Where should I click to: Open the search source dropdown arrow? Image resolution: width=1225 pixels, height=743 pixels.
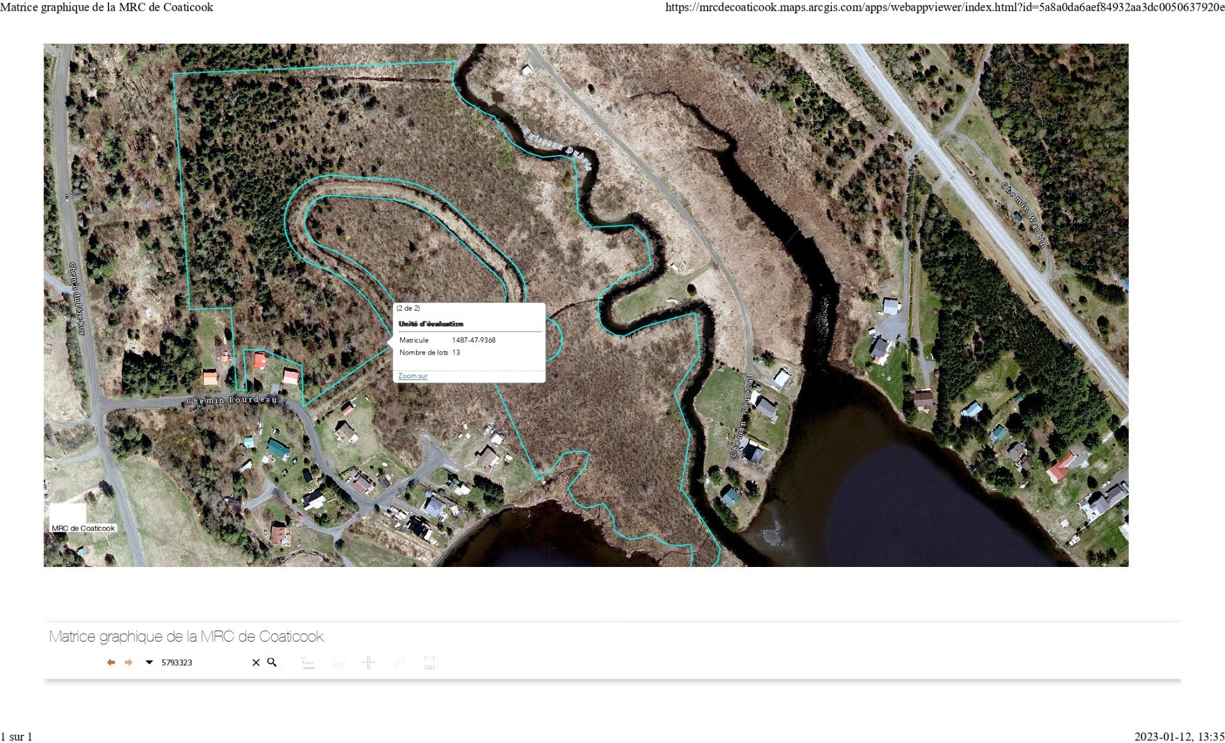click(149, 662)
